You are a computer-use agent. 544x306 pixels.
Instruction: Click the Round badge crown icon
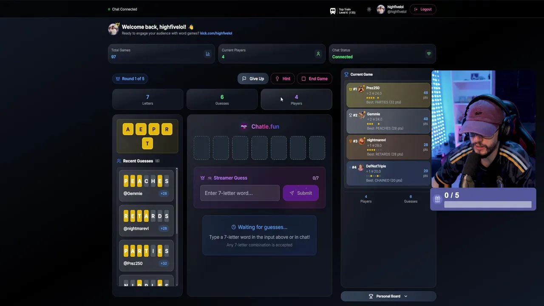point(118,79)
